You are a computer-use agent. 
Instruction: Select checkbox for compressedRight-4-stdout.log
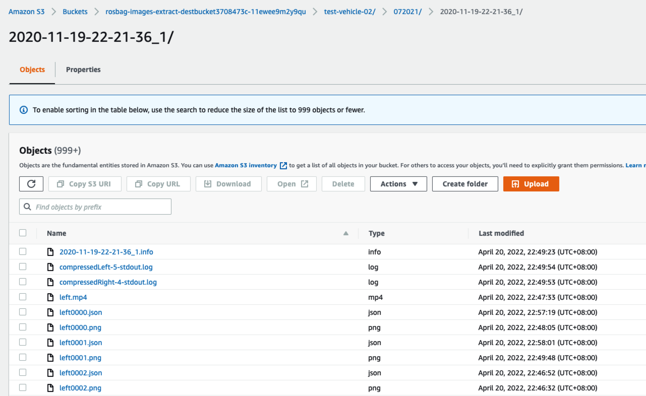pyautogui.click(x=23, y=282)
